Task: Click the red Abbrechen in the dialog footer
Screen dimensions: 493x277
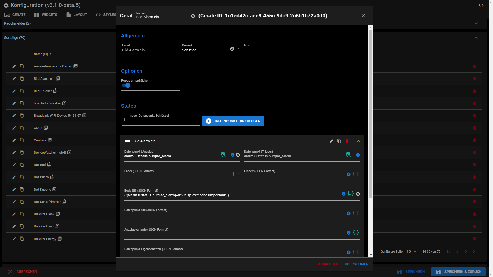Action: tap(328, 264)
